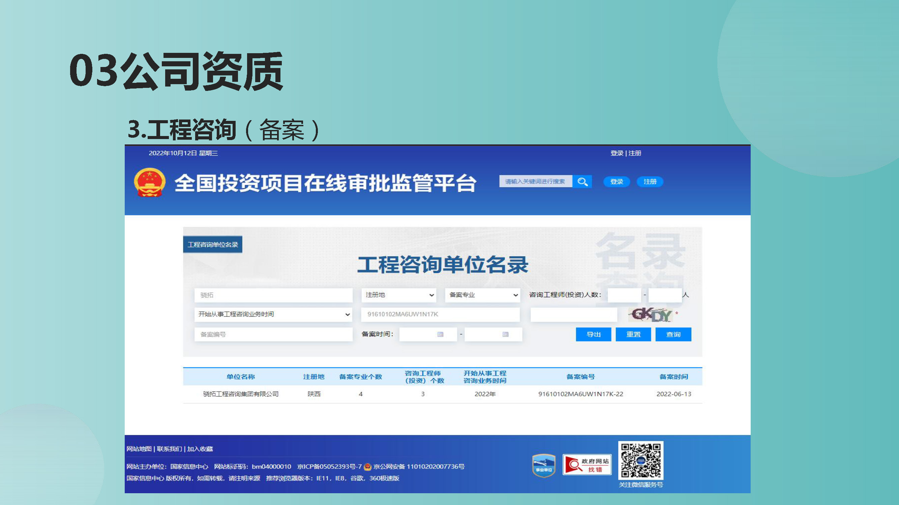Select the 工程咨询单位名录 tab
Viewport: 899px width, 505px height.
click(x=213, y=244)
